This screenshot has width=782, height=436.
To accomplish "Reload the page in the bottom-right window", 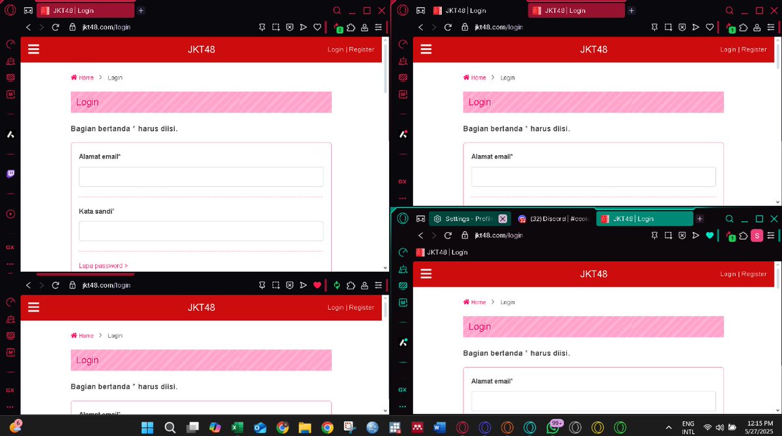I will 448,235.
